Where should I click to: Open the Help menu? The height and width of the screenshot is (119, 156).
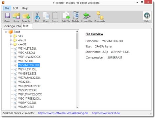point(25,8)
